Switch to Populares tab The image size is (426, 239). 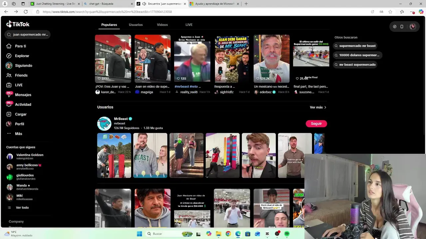[109, 25]
